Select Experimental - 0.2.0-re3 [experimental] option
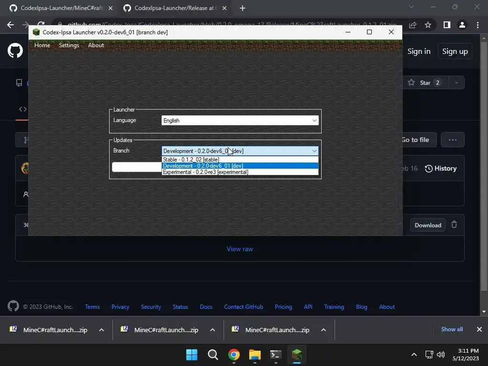488x366 pixels. [x=240, y=172]
